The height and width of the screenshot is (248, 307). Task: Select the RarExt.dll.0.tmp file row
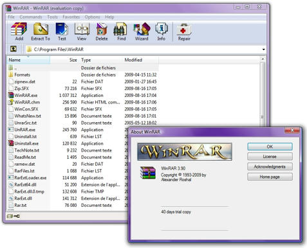coord(68,191)
